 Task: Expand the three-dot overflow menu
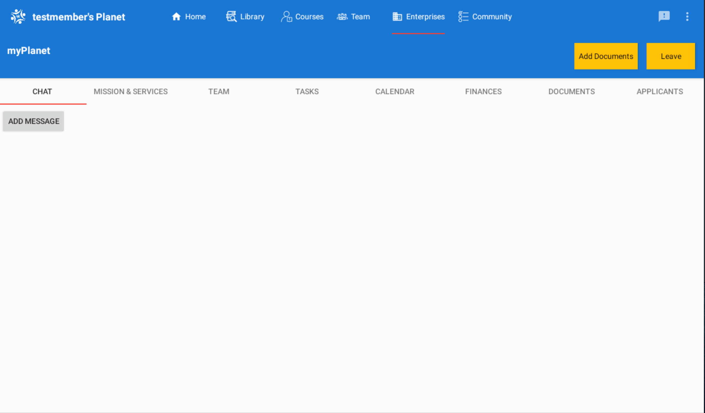tap(687, 17)
